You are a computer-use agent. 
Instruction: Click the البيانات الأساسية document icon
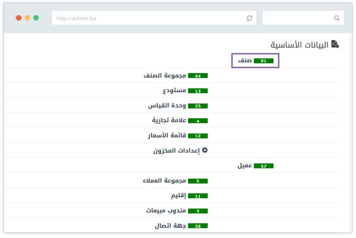coord(335,45)
